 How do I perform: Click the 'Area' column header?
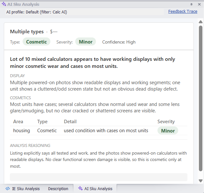click(18, 122)
